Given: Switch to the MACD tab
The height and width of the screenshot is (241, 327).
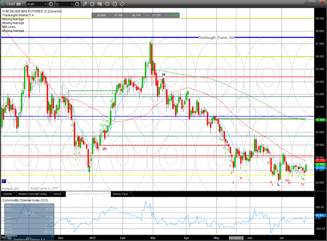Looking at the screenshot, I should 57,194.
